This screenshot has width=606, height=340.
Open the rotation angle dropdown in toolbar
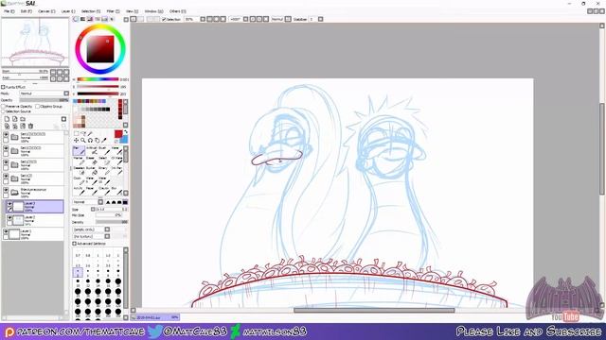coord(245,19)
